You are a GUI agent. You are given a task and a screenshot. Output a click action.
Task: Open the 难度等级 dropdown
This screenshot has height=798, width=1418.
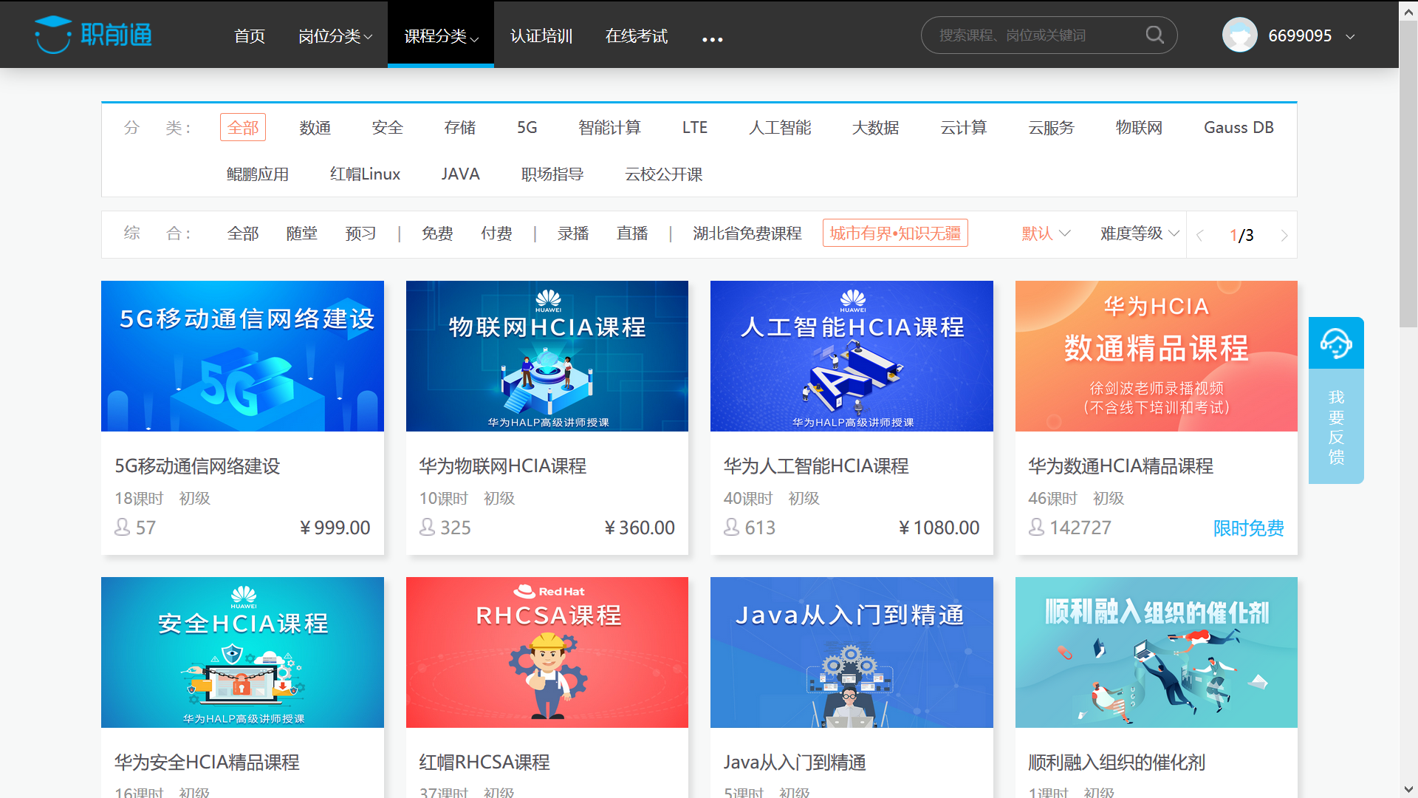click(1137, 233)
